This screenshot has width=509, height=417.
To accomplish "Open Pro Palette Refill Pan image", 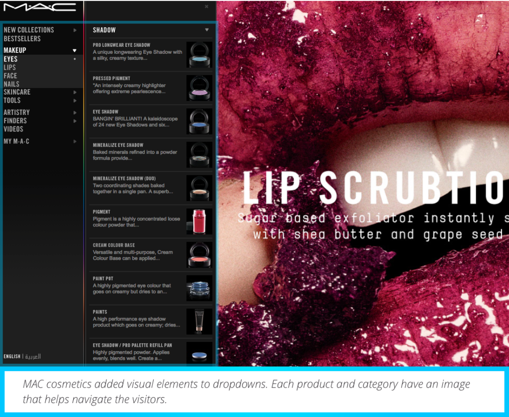I will click(199, 353).
